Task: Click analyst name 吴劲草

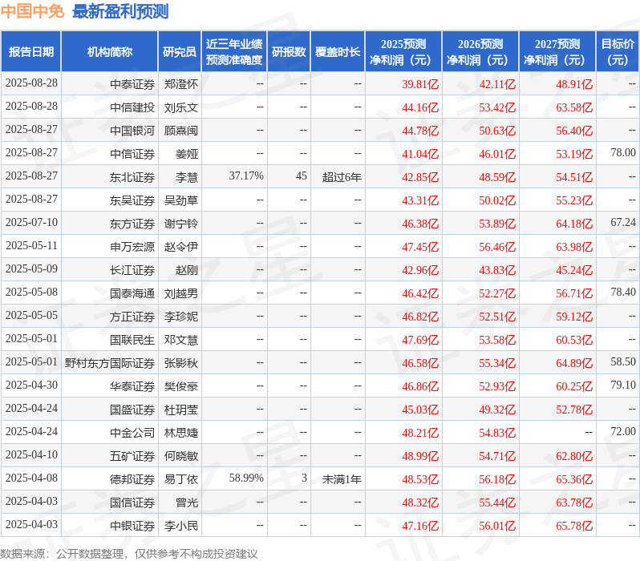Action: click(x=181, y=200)
